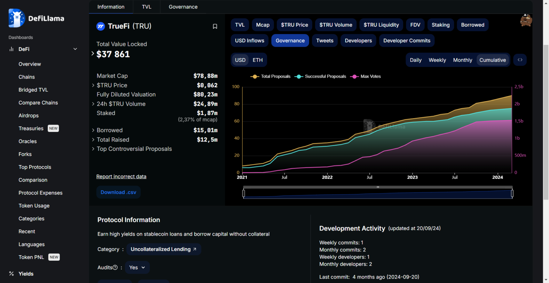Toggle the $TRU Price chart metric
The width and height of the screenshot is (549, 283).
pos(294,25)
